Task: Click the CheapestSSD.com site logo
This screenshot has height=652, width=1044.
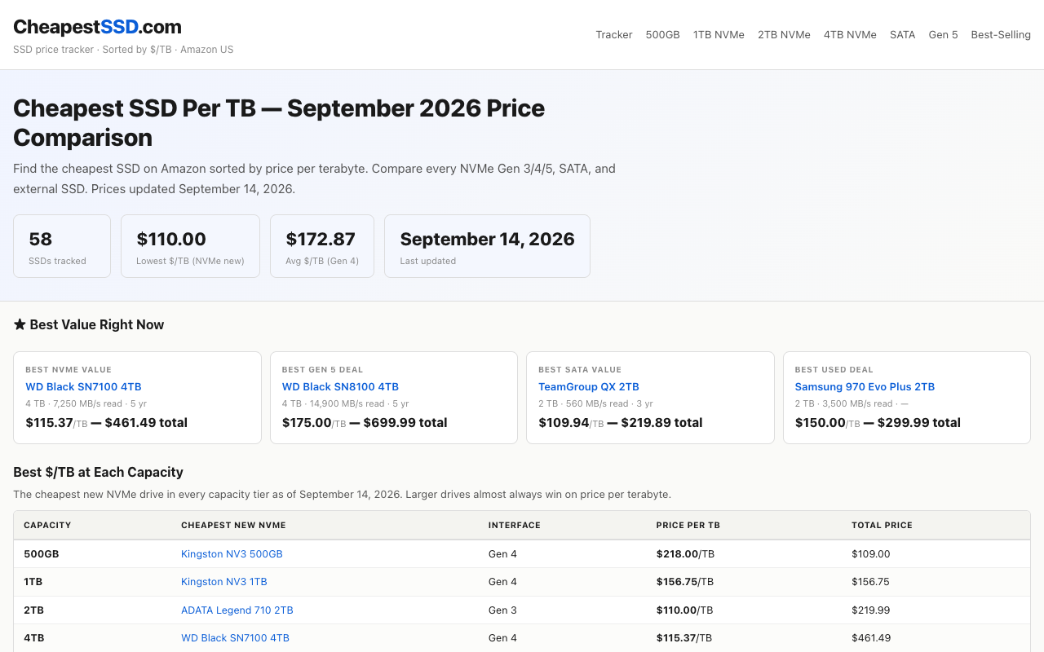Action: (x=97, y=27)
